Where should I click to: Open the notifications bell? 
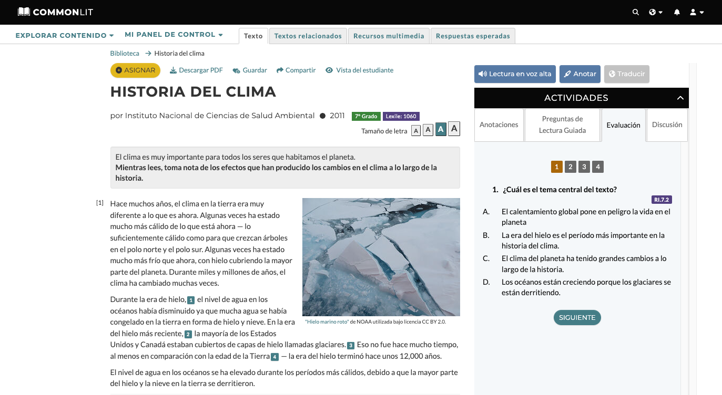677,12
